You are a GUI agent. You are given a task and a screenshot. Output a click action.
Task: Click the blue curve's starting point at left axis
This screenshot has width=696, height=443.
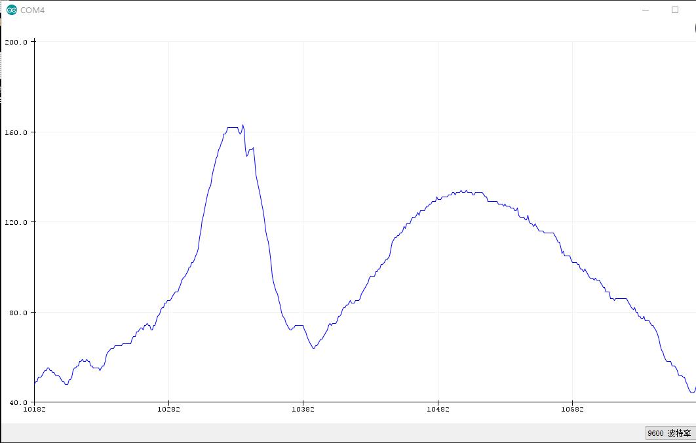35,383
